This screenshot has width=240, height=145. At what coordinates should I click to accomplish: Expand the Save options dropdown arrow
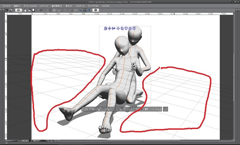tap(36, 10)
